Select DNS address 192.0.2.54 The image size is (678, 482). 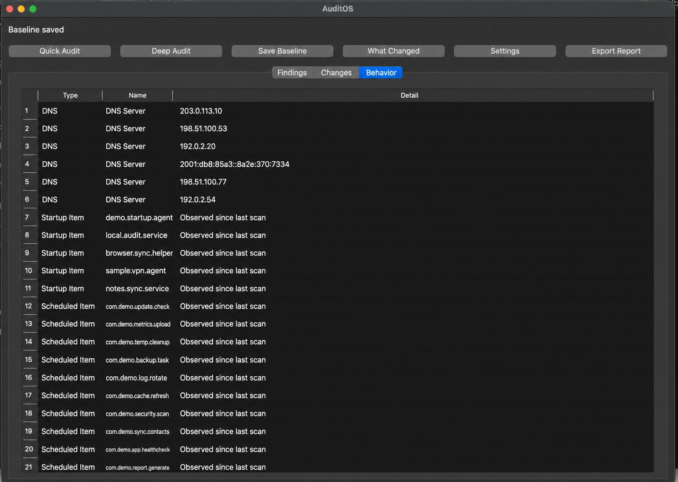pos(197,200)
